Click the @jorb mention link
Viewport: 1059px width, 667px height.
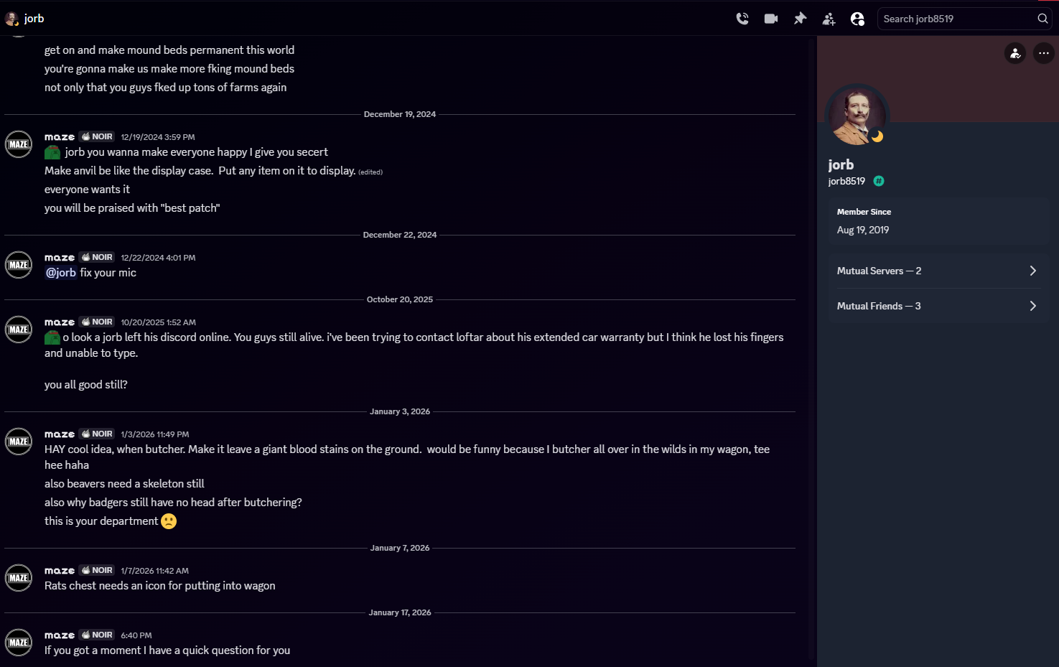(61, 273)
